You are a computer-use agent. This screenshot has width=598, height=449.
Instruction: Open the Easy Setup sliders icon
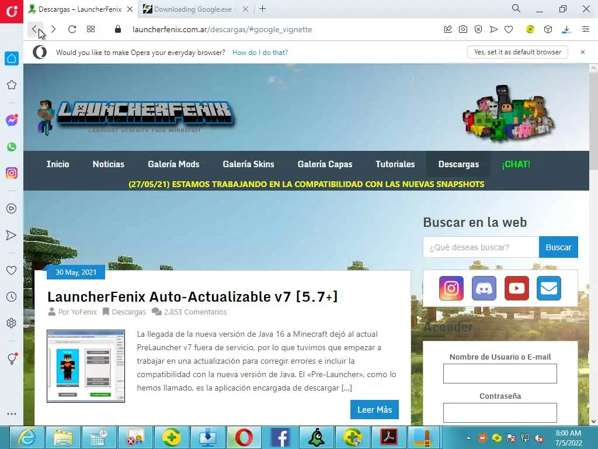[x=586, y=29]
